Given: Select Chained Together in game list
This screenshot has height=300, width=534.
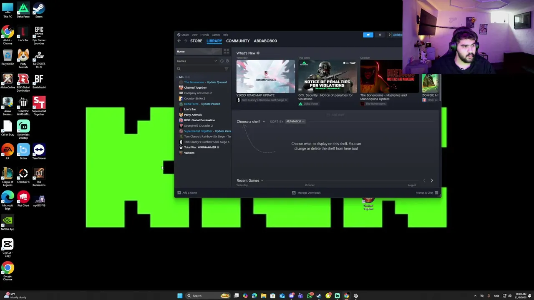Looking at the screenshot, I should click(x=195, y=87).
